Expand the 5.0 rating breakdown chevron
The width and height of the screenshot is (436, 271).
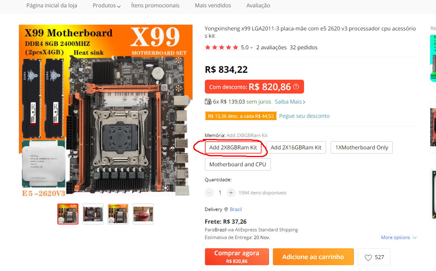[x=251, y=48]
